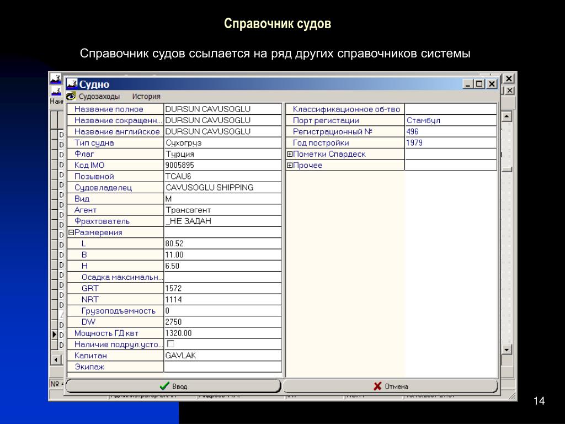The height and width of the screenshot is (424, 565).
Task: Click the Название сокращенн value field
Action: (x=223, y=120)
